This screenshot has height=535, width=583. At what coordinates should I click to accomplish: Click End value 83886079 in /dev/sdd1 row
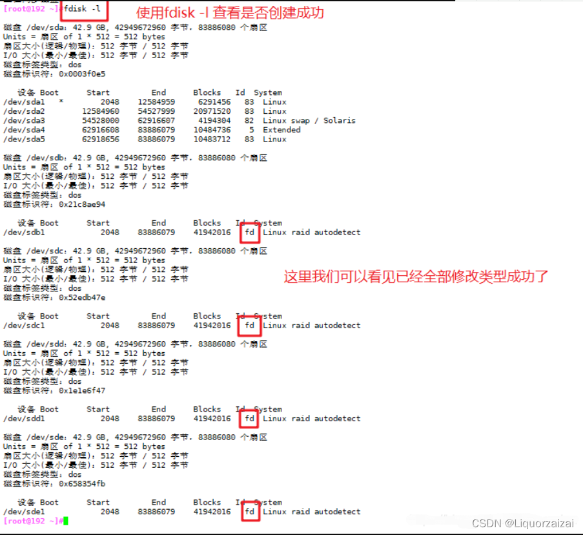pos(156,419)
